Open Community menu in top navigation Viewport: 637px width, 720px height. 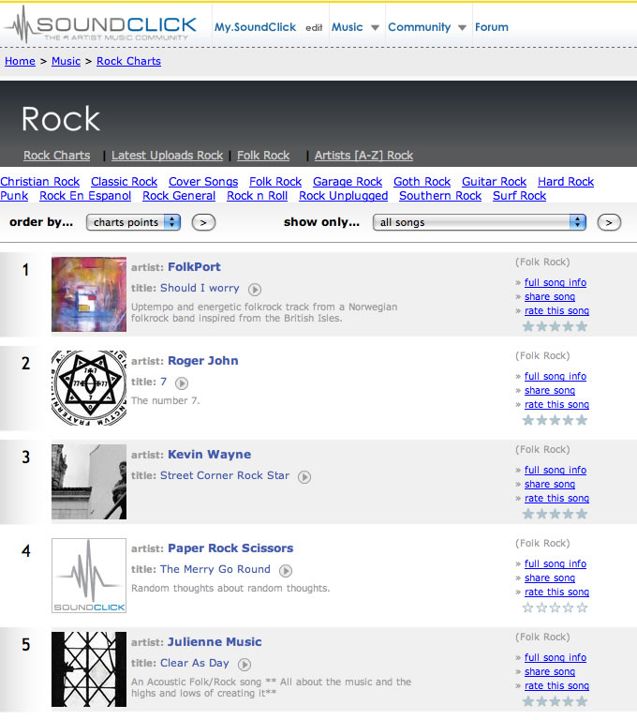(419, 27)
